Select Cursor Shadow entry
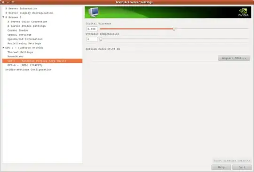This screenshot has height=172, width=254. pyautogui.click(x=18, y=30)
